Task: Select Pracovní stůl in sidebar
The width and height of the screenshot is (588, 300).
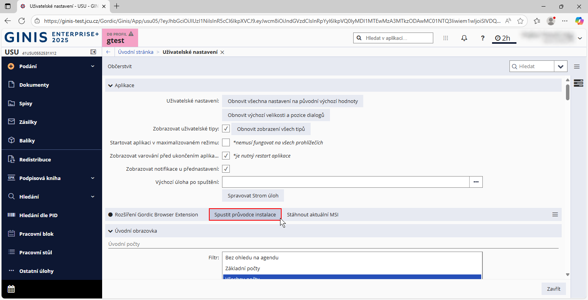Action: pyautogui.click(x=36, y=252)
